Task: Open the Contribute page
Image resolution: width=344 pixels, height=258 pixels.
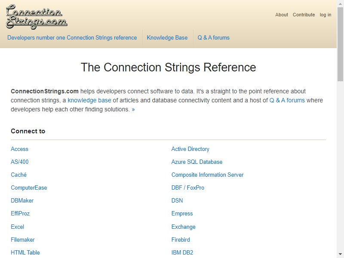Action: point(304,15)
